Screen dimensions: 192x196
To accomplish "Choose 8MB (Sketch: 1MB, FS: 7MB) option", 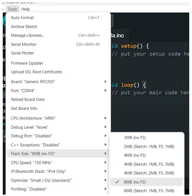I will tap(147, 191).
